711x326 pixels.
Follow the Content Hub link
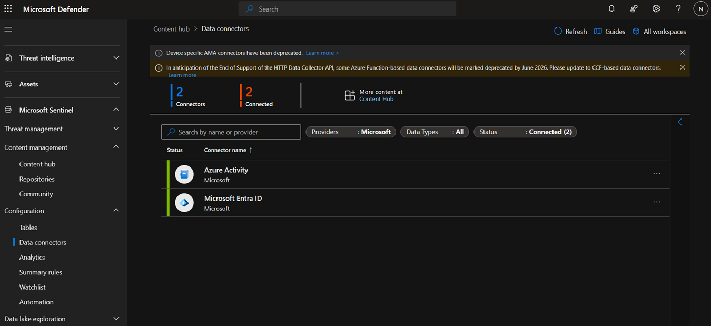pos(376,99)
